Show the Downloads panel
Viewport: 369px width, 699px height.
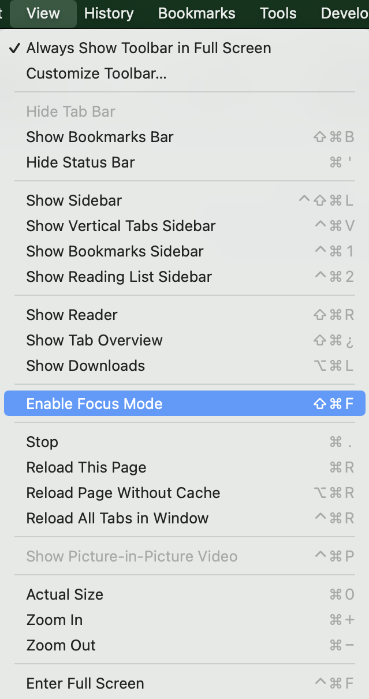[85, 366]
